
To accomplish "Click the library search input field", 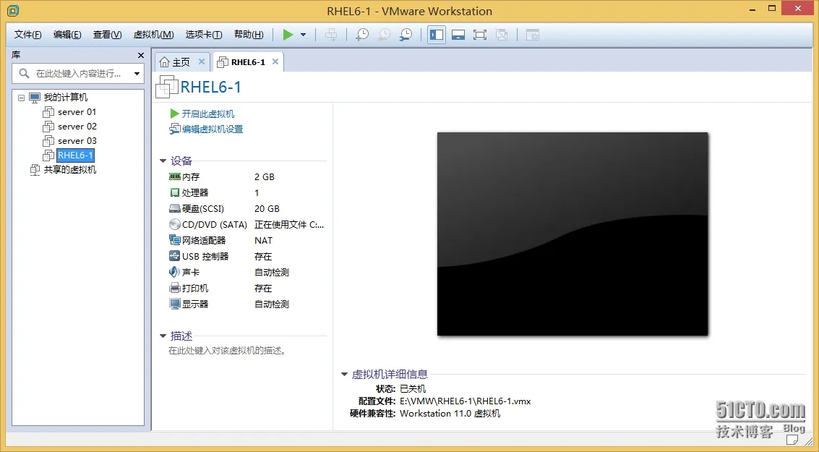I will point(78,74).
